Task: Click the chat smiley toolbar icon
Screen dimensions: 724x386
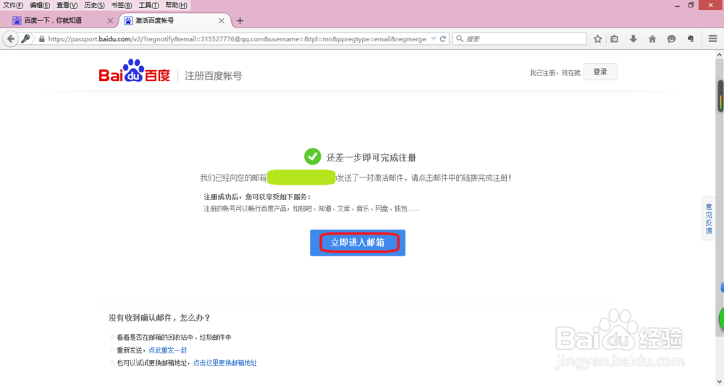Action: point(671,39)
